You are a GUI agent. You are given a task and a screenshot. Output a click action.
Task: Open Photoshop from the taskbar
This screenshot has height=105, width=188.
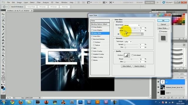80,102
